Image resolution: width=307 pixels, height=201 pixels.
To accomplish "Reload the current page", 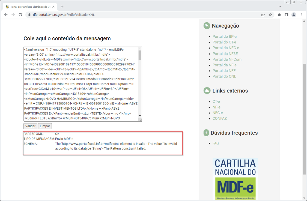I will [x=20, y=15].
